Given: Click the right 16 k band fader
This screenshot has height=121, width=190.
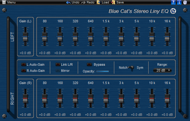Looking at the screenshot, I should point(167,98).
